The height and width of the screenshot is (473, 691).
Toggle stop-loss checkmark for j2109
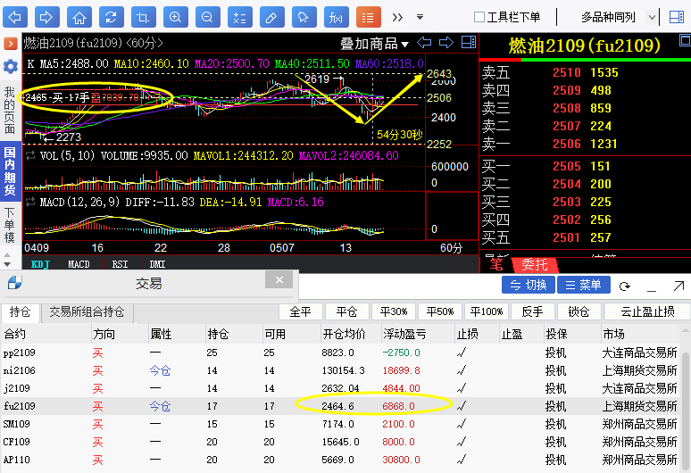(x=462, y=388)
